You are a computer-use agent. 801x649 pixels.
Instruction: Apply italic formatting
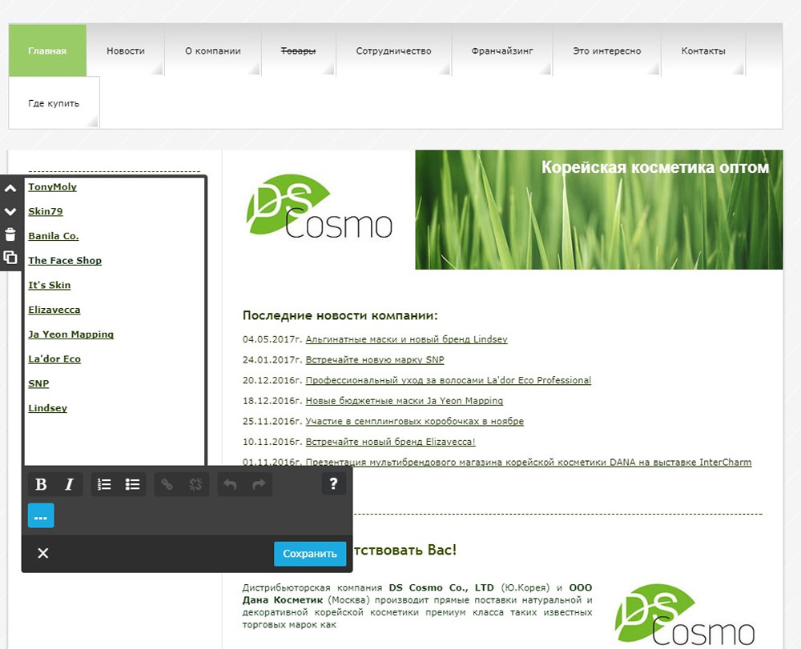pos(69,484)
